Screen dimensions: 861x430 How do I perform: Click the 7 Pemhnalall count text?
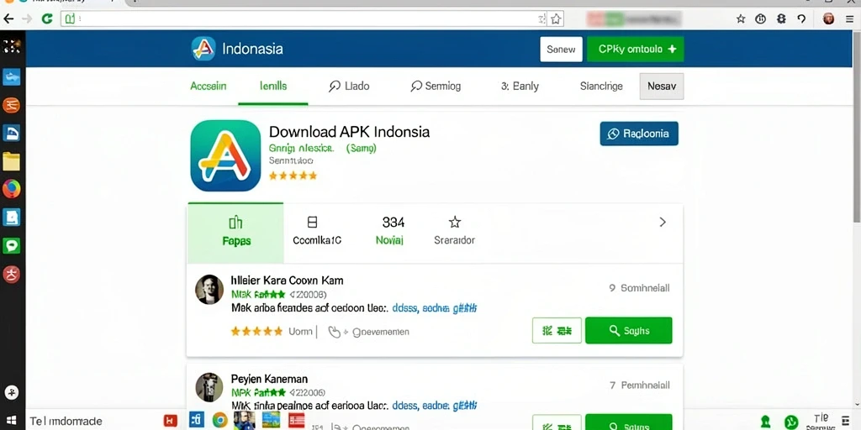[x=640, y=385]
